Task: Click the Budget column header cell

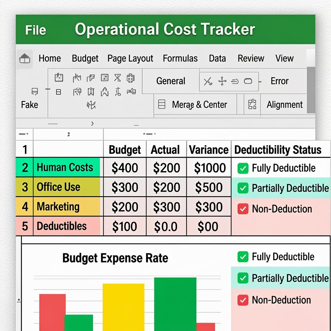Action: (125, 149)
